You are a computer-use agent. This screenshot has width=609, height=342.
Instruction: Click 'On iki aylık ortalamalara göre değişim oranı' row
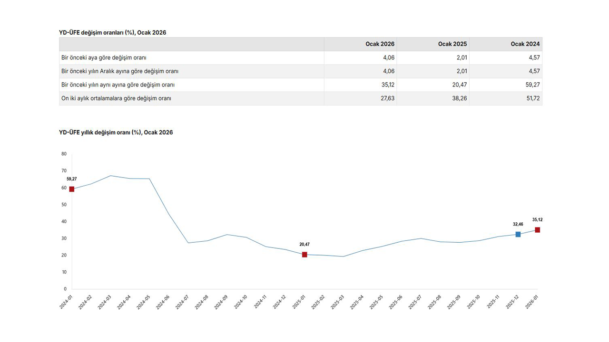coord(117,98)
